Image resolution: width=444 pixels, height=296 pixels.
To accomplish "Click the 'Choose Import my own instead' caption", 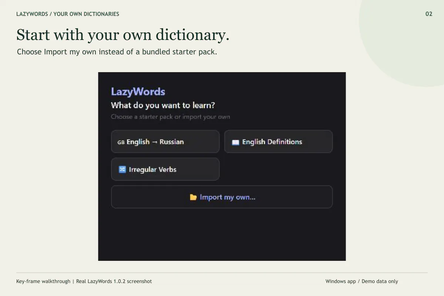I will click(x=117, y=52).
